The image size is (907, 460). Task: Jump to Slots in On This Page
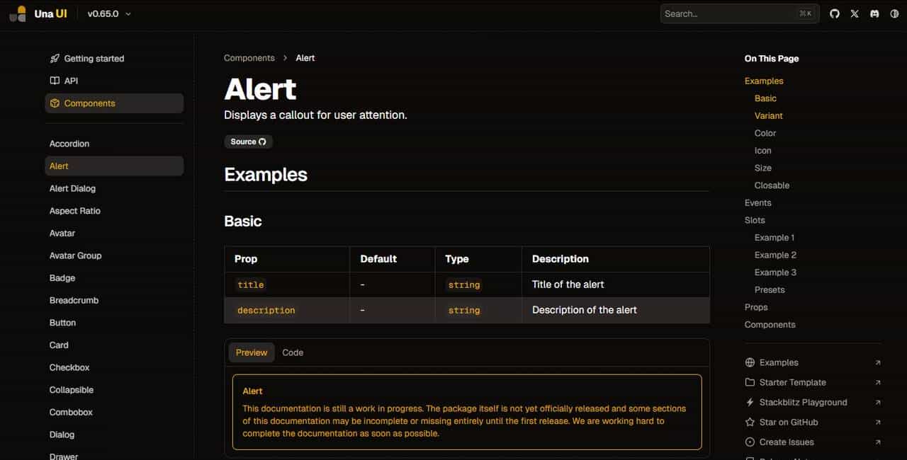coord(755,220)
